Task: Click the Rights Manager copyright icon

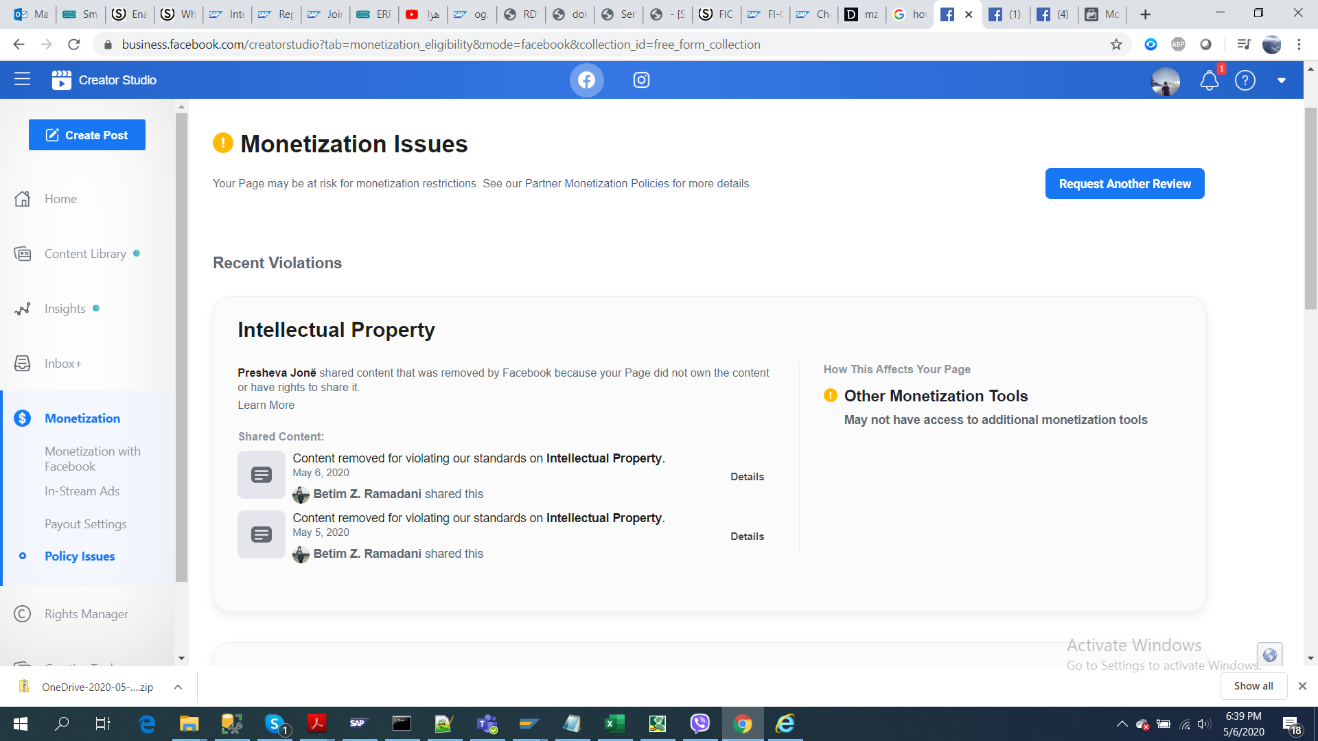Action: 22,614
